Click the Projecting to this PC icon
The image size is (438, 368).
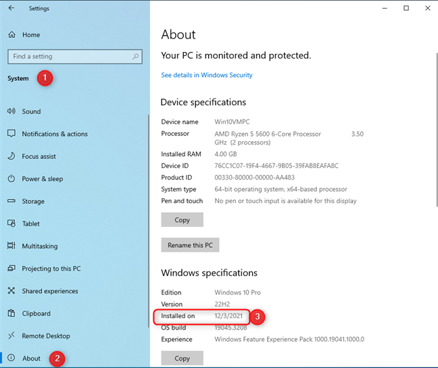tap(11, 268)
